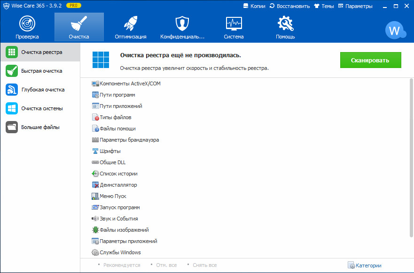Open the Конфиденциальность shield icon
The width and height of the screenshot is (414, 273).
[x=182, y=23]
